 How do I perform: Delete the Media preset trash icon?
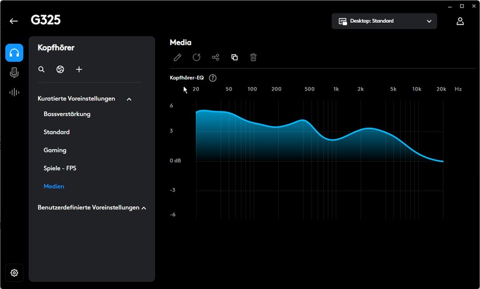point(253,57)
